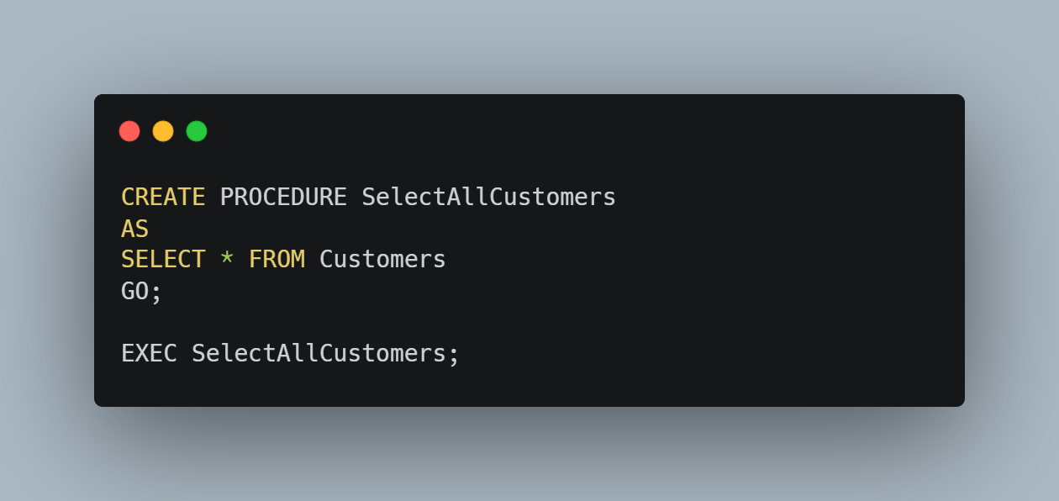Image resolution: width=1059 pixels, height=501 pixels.
Task: Click the green maximize dot
Action: tap(197, 131)
